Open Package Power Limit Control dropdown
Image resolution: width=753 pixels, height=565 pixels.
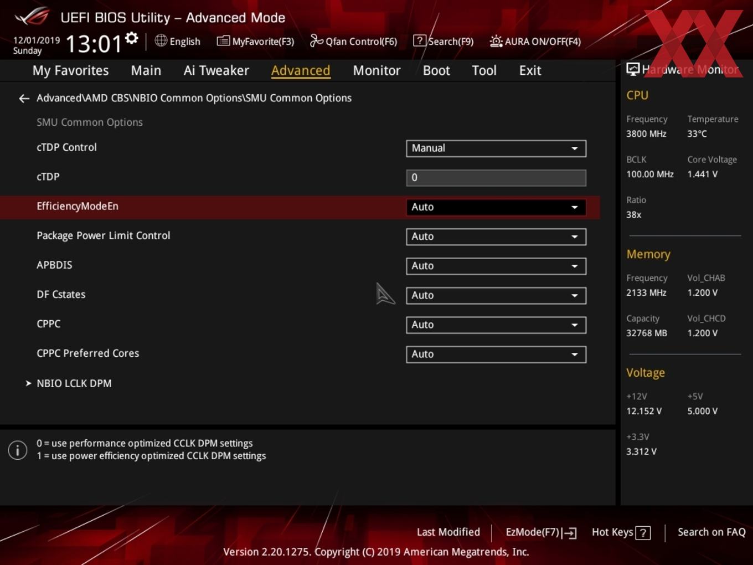pos(496,237)
